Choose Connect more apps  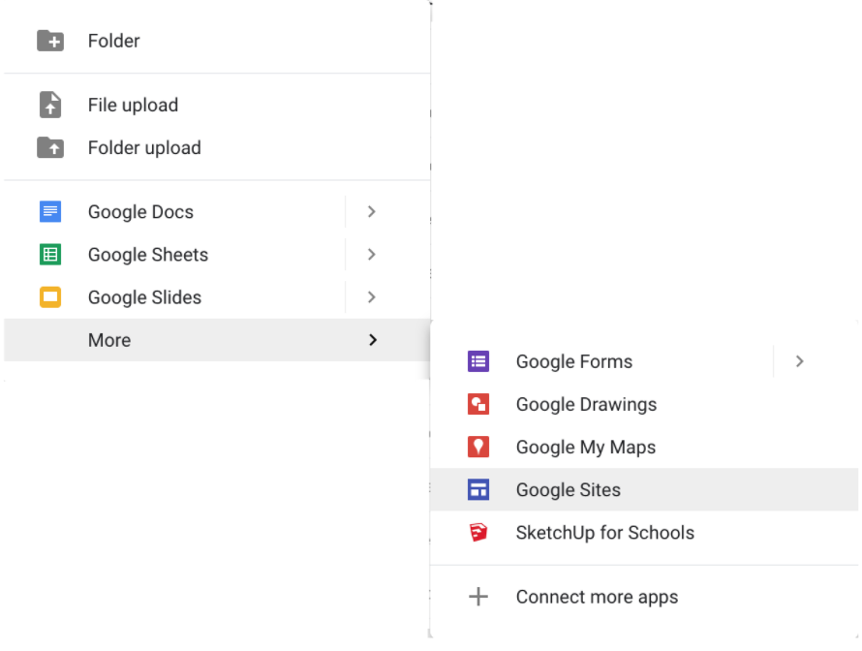click(x=644, y=597)
